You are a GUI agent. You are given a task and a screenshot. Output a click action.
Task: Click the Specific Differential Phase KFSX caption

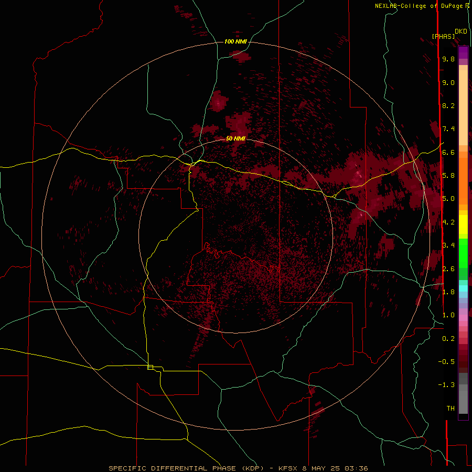[x=238, y=468]
